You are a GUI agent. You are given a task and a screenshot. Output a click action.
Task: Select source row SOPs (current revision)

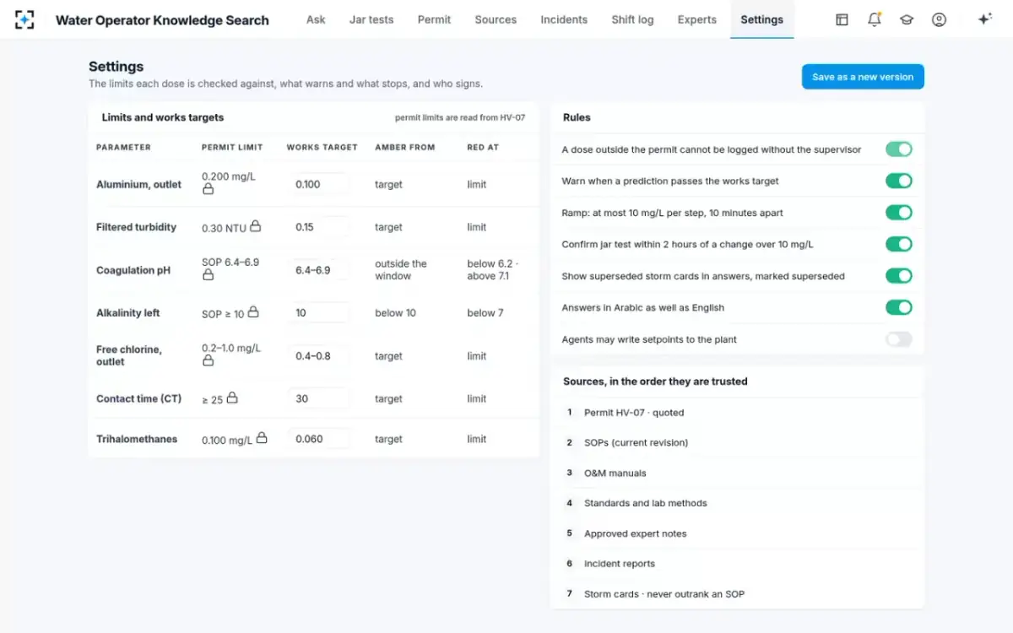coord(737,442)
